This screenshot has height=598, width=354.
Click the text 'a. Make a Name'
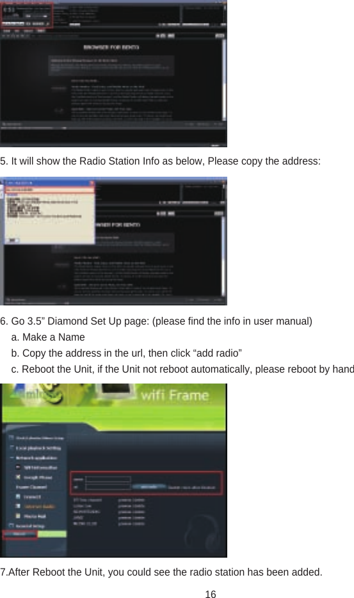click(x=48, y=337)
